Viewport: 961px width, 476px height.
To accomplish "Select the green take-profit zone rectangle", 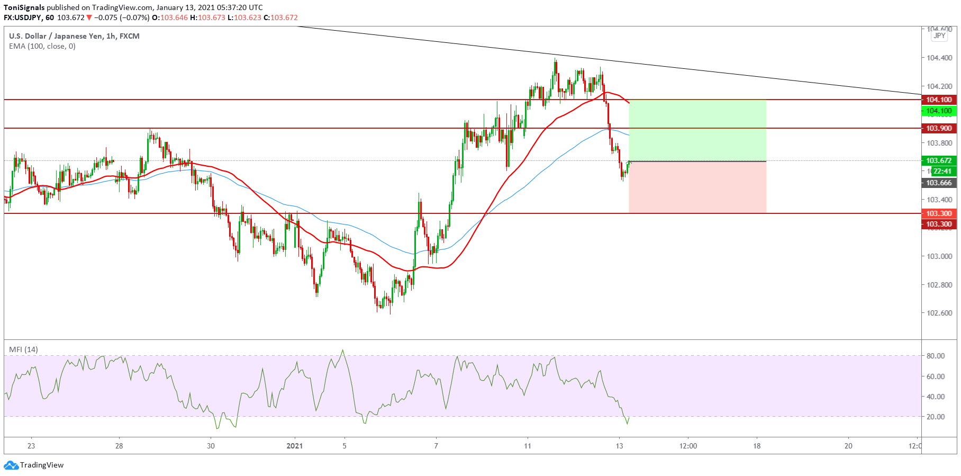I will [697, 130].
